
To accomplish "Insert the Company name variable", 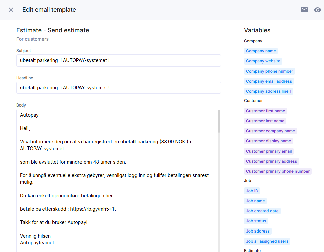I will (x=261, y=51).
